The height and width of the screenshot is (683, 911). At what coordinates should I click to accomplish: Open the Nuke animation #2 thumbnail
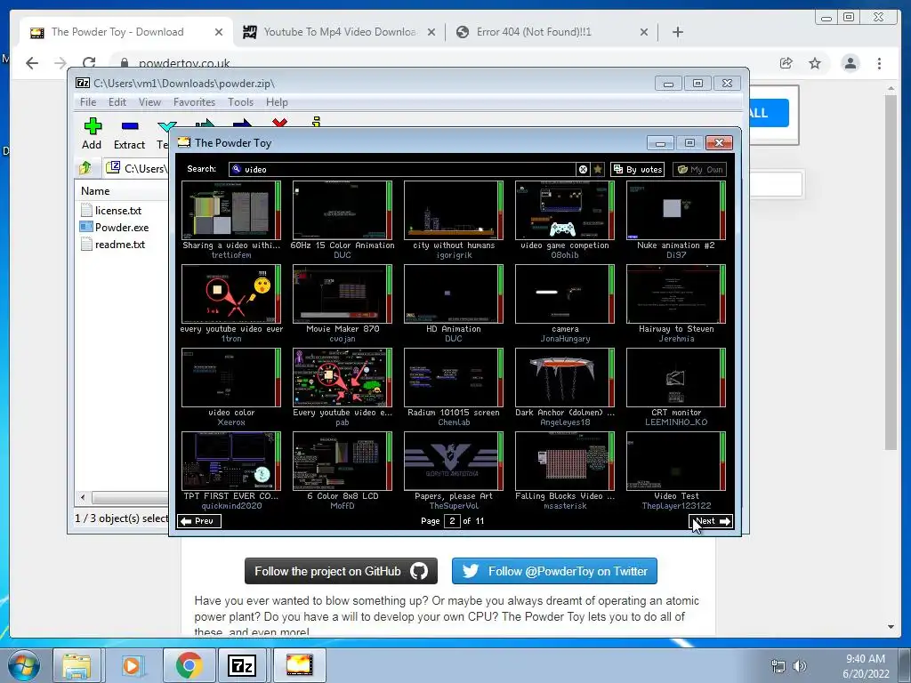click(676, 210)
